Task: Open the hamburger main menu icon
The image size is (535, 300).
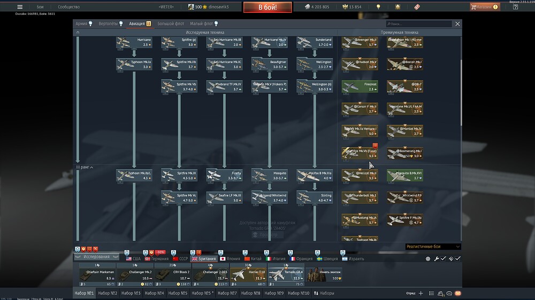Action: [x=20, y=7]
